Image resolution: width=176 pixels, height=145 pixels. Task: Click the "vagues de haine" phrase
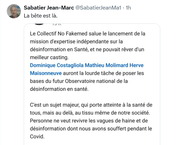[x=113, y=120]
